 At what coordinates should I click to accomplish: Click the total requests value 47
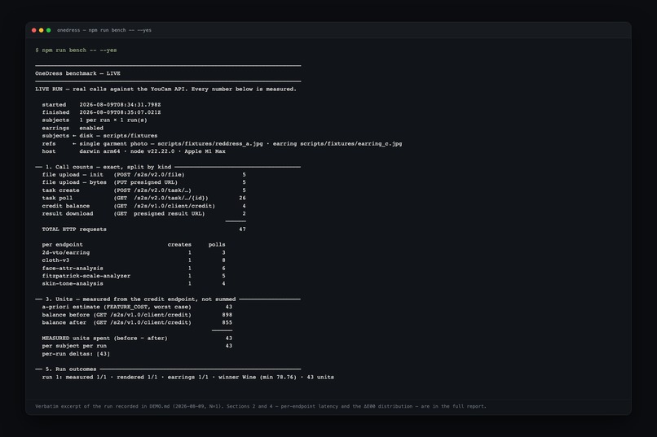point(242,229)
